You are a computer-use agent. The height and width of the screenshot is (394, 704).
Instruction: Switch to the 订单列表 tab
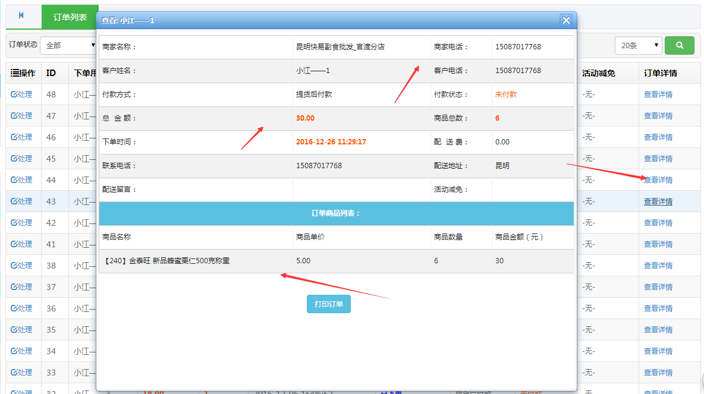[70, 17]
